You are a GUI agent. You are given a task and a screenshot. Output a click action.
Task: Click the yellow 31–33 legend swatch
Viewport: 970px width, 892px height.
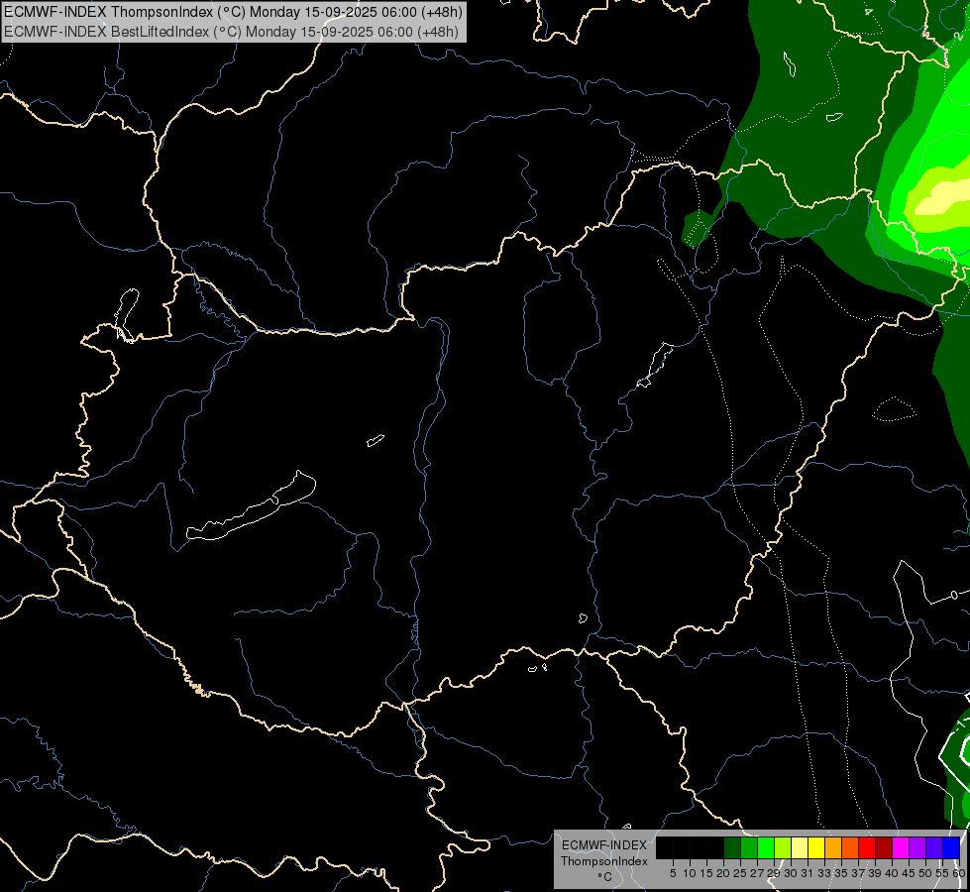click(816, 847)
